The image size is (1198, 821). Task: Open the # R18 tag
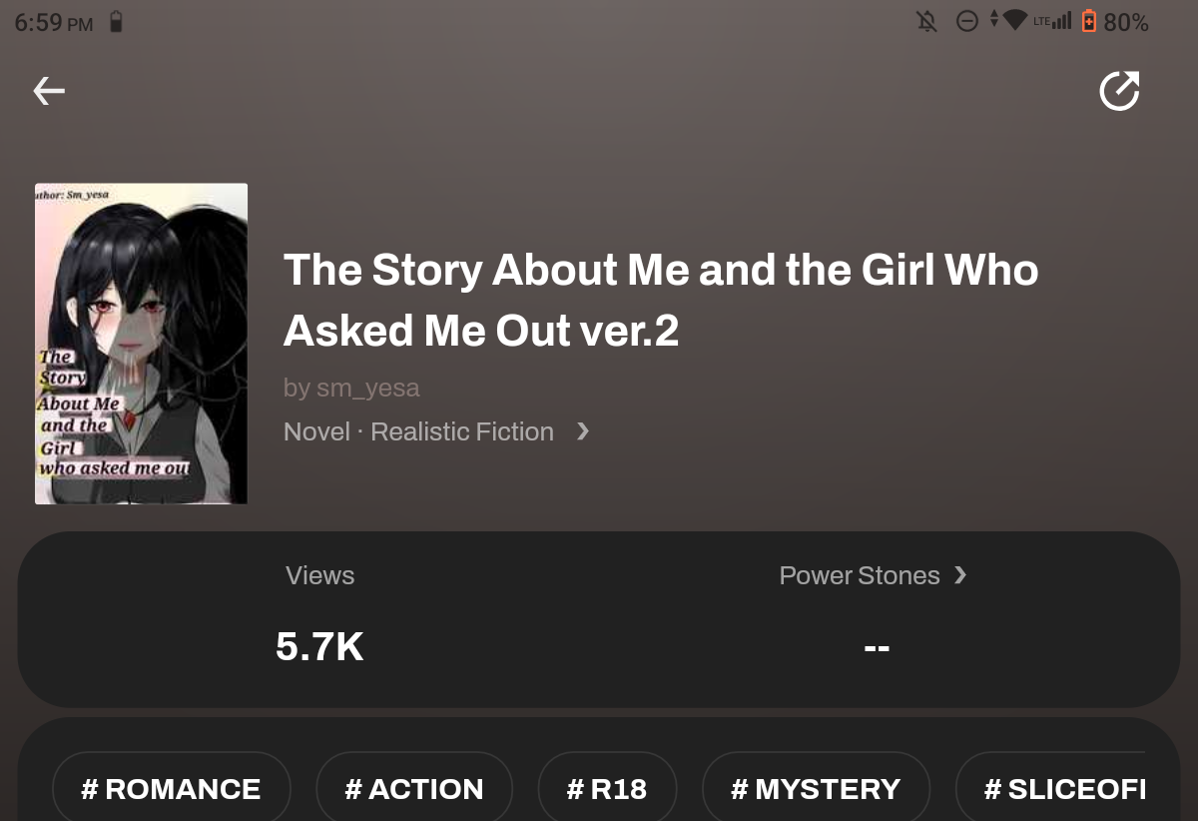pos(607,789)
